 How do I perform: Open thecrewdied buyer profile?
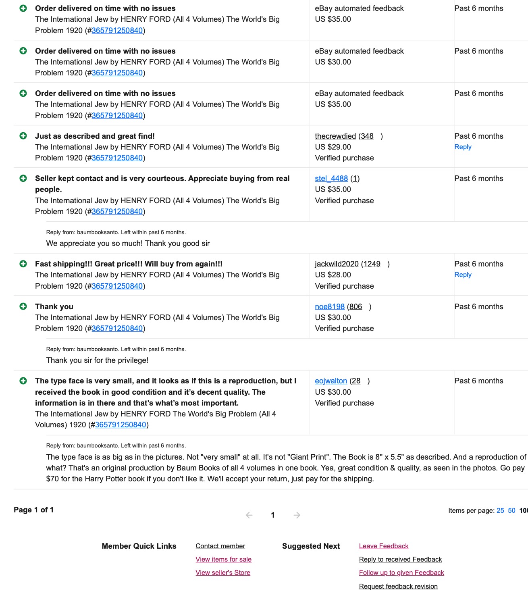coord(335,136)
